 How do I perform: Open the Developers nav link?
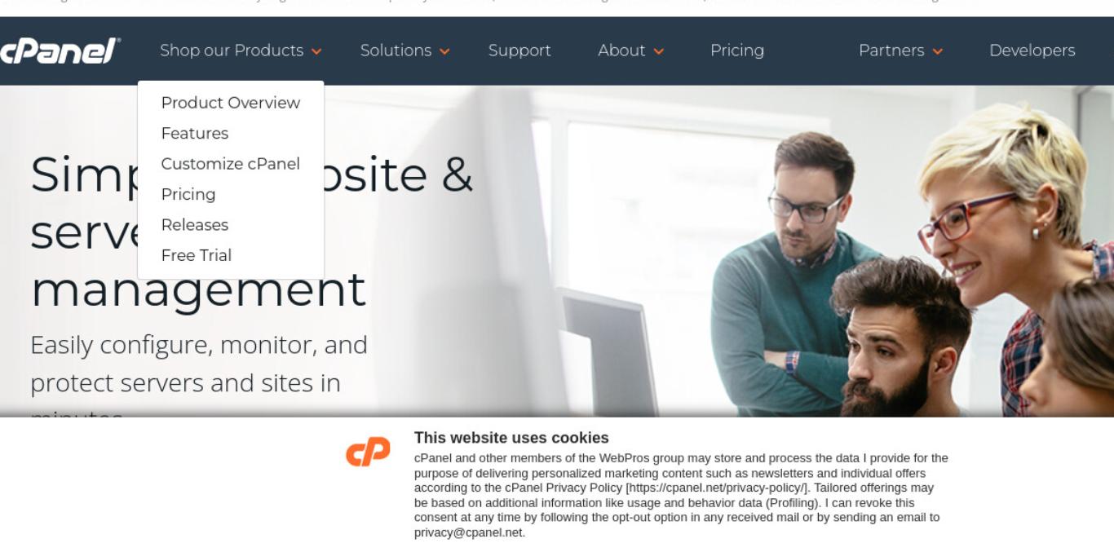coord(1032,51)
